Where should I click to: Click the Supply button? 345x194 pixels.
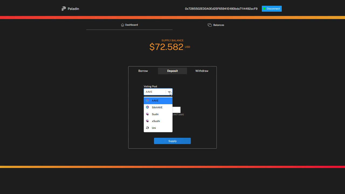click(172, 141)
